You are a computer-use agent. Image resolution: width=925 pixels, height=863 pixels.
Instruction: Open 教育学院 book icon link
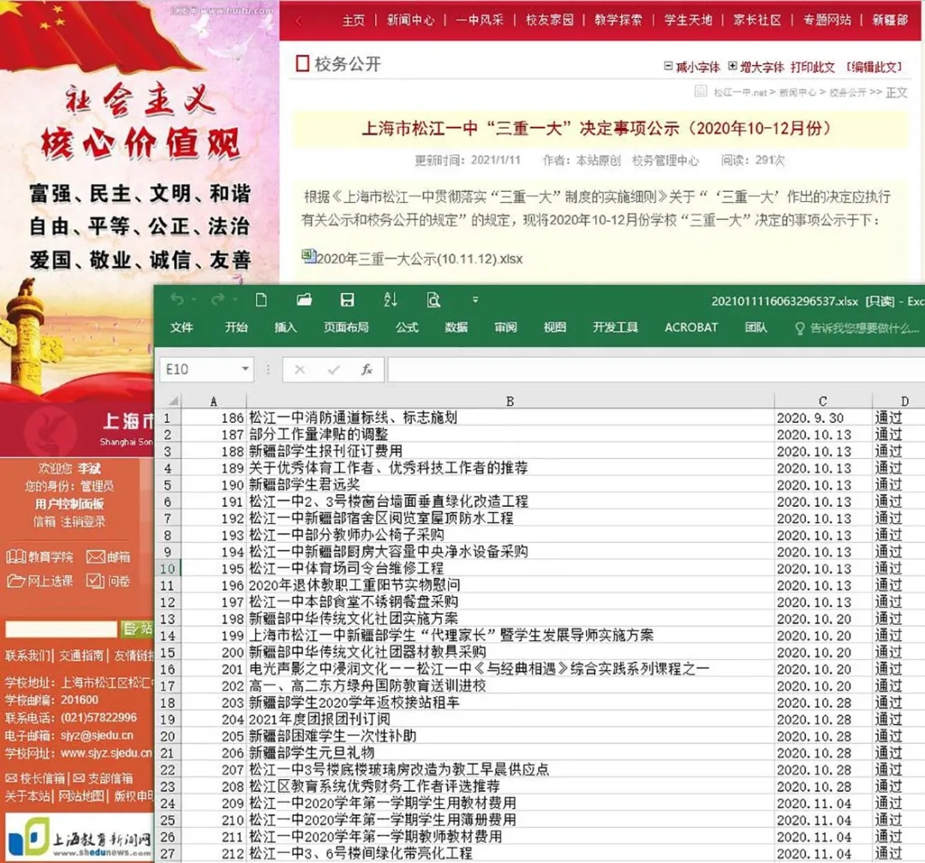pyautogui.click(x=39, y=556)
